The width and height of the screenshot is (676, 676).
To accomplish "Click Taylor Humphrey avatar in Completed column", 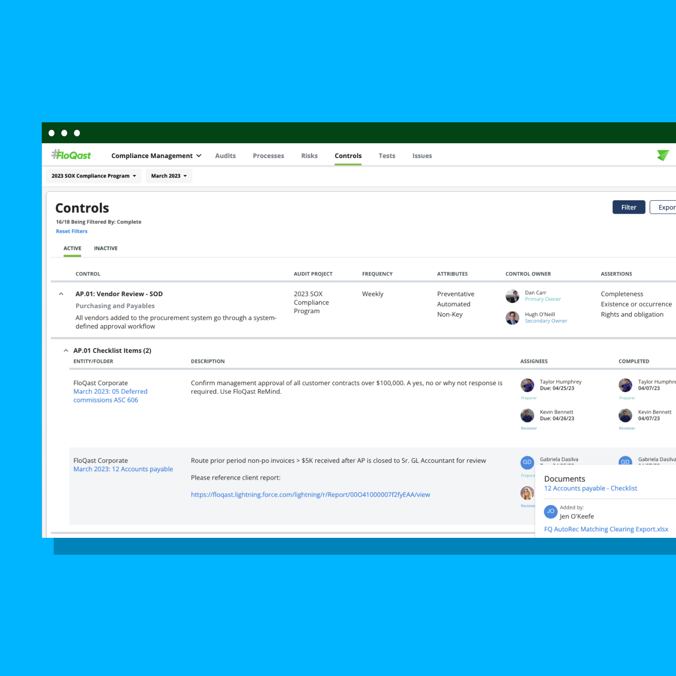I will click(x=625, y=385).
